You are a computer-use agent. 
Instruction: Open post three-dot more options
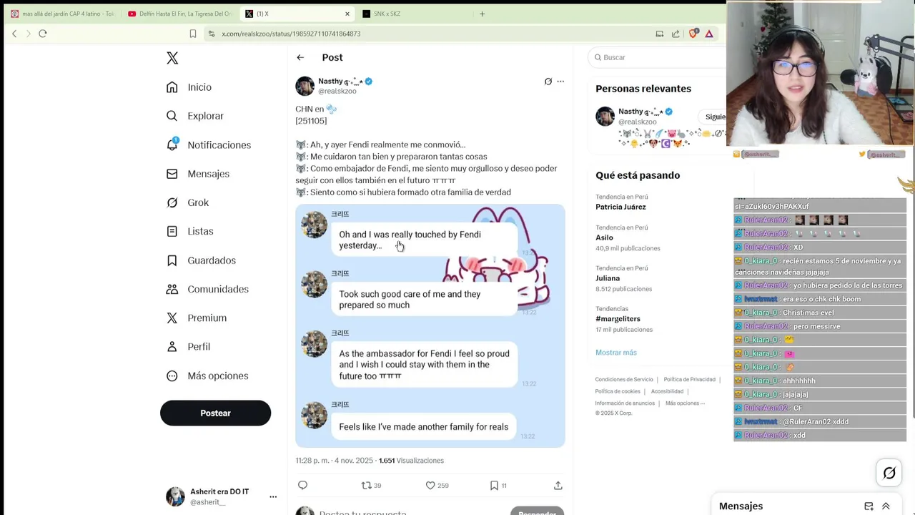coord(560,82)
